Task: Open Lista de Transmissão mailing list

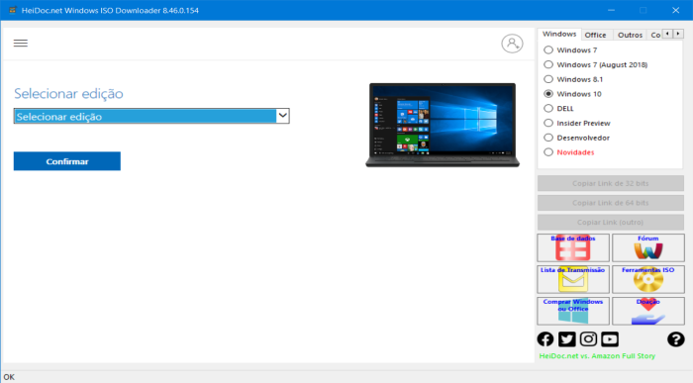Action: 573,279
